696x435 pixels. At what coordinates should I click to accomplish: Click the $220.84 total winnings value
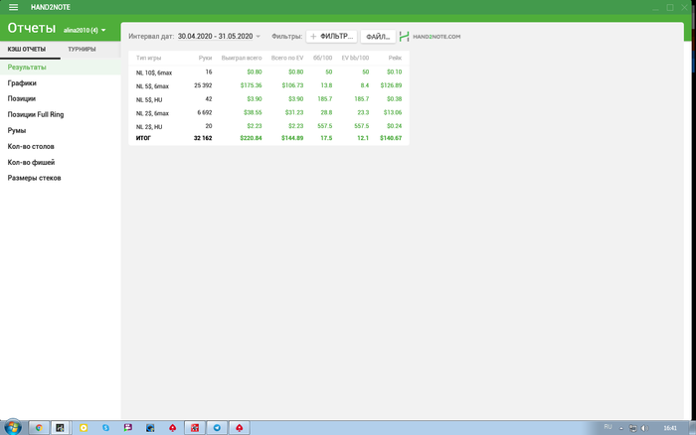(x=251, y=138)
